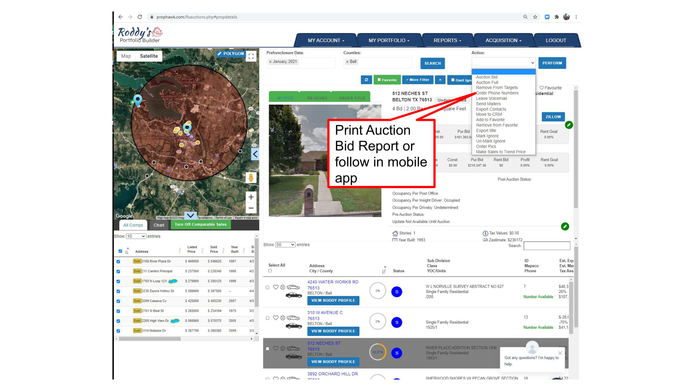Screen dimensions: 696x391
Task: Click the solid black car icon for 4240 Water Works Rd
Action: tap(294, 295)
